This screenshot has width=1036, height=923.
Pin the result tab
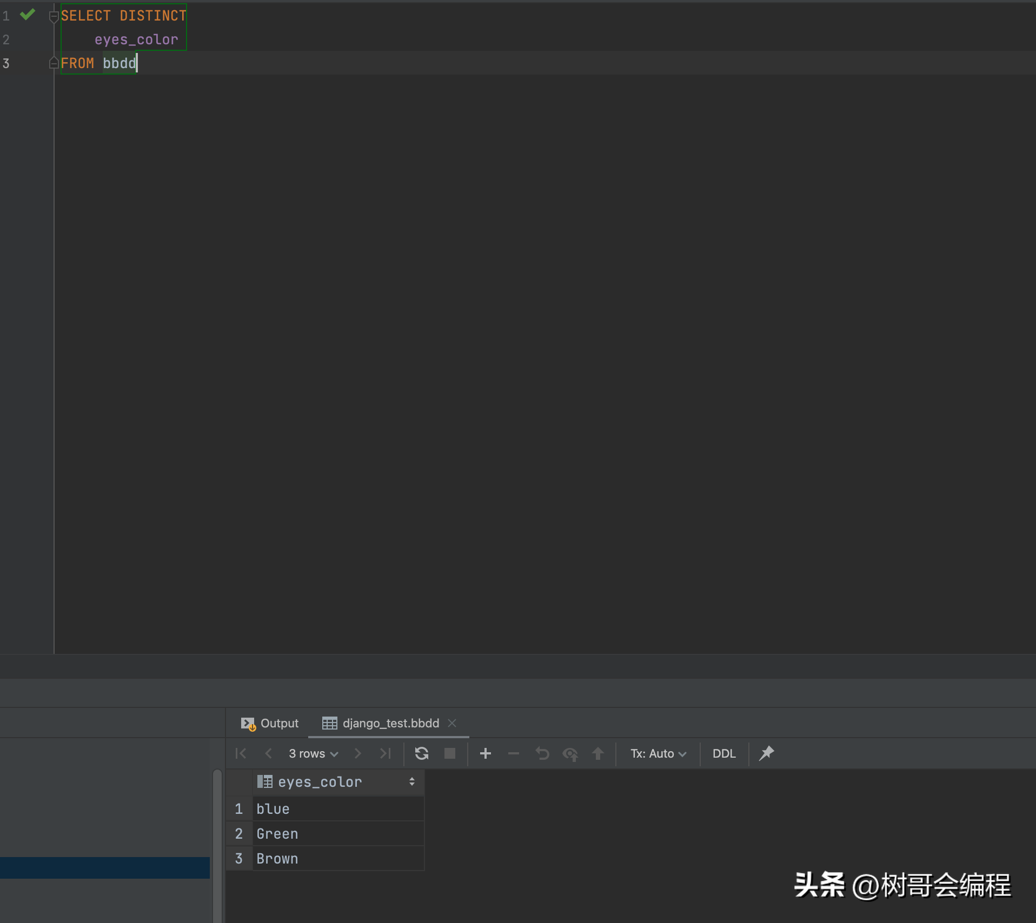coord(767,753)
